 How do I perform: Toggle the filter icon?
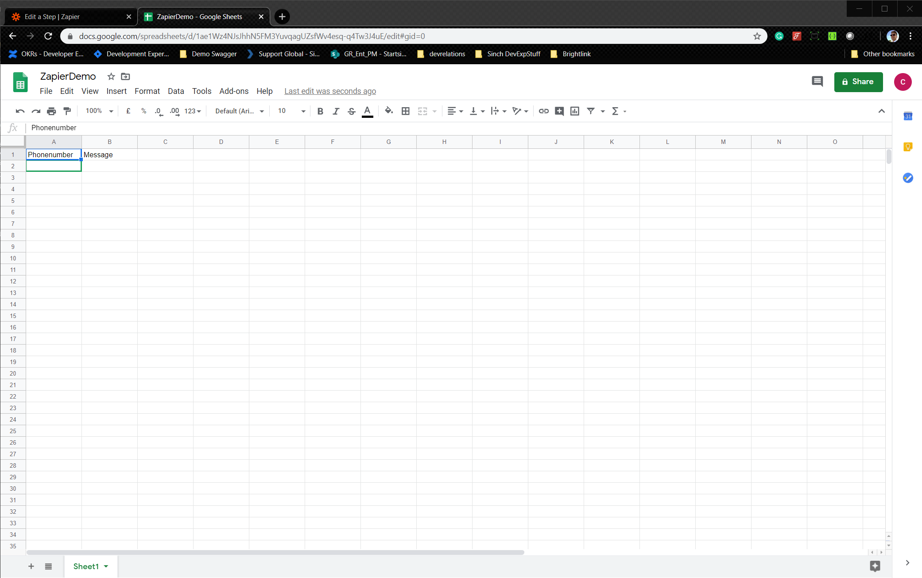591,111
